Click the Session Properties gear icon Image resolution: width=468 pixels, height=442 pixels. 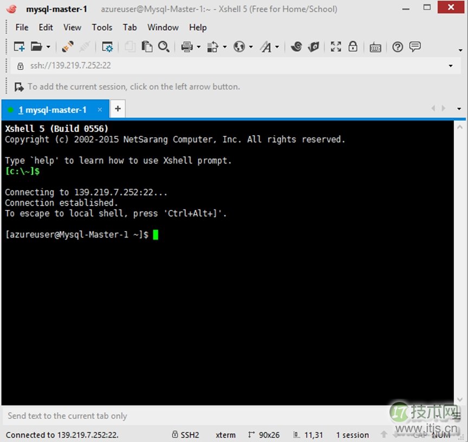tap(107, 47)
